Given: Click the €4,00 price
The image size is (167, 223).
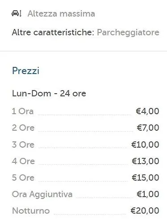Looking at the screenshot, I should coord(147,111).
